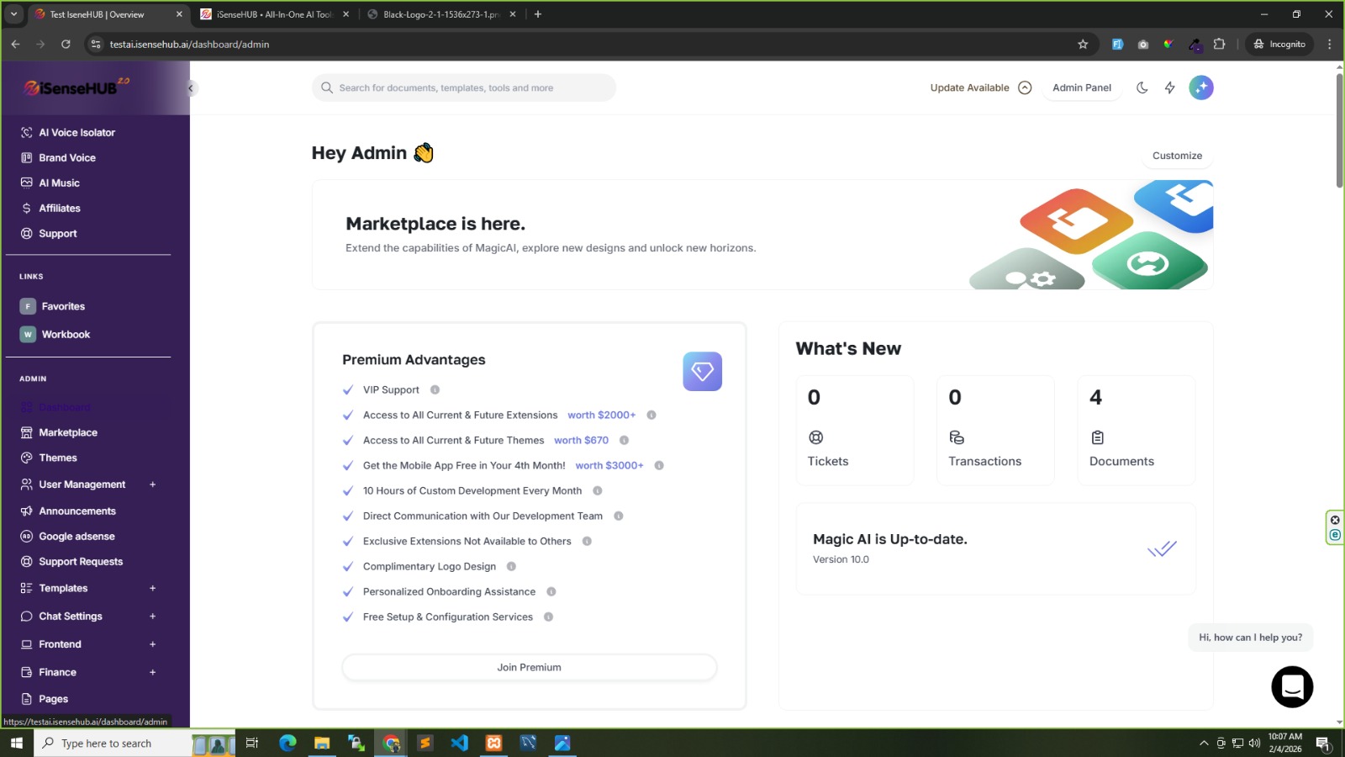The image size is (1345, 757).
Task: Click the Marketplace is here banner heading
Action: pos(435,224)
